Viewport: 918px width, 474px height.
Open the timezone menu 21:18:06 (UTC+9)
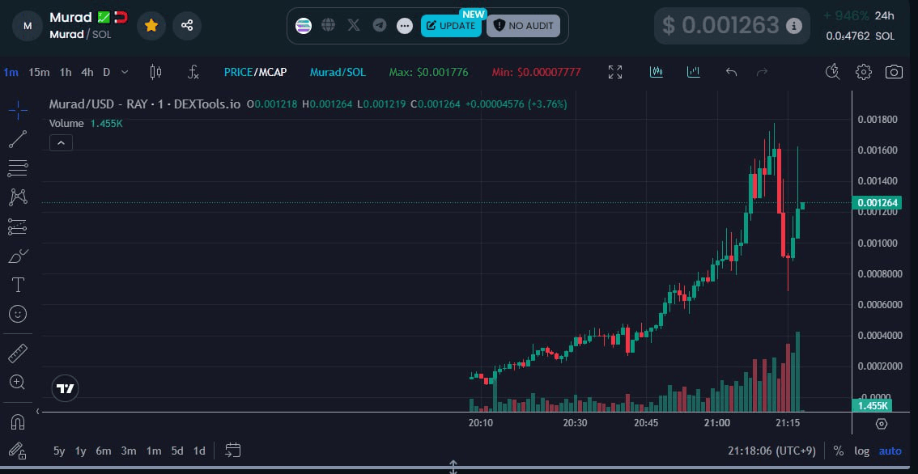pyautogui.click(x=772, y=451)
